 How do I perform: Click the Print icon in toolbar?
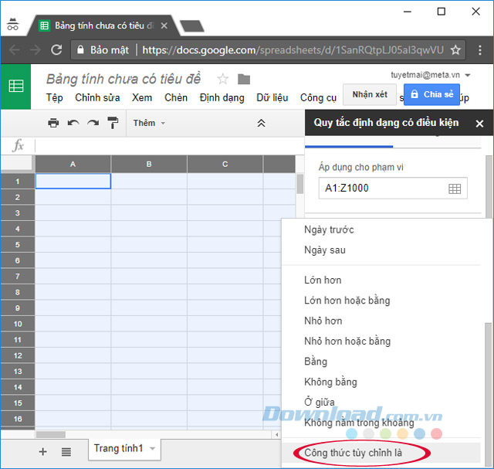tap(53, 123)
